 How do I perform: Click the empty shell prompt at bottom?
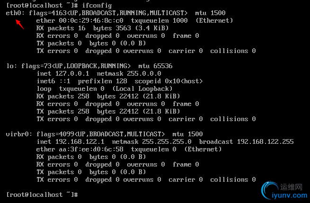pos(42,194)
